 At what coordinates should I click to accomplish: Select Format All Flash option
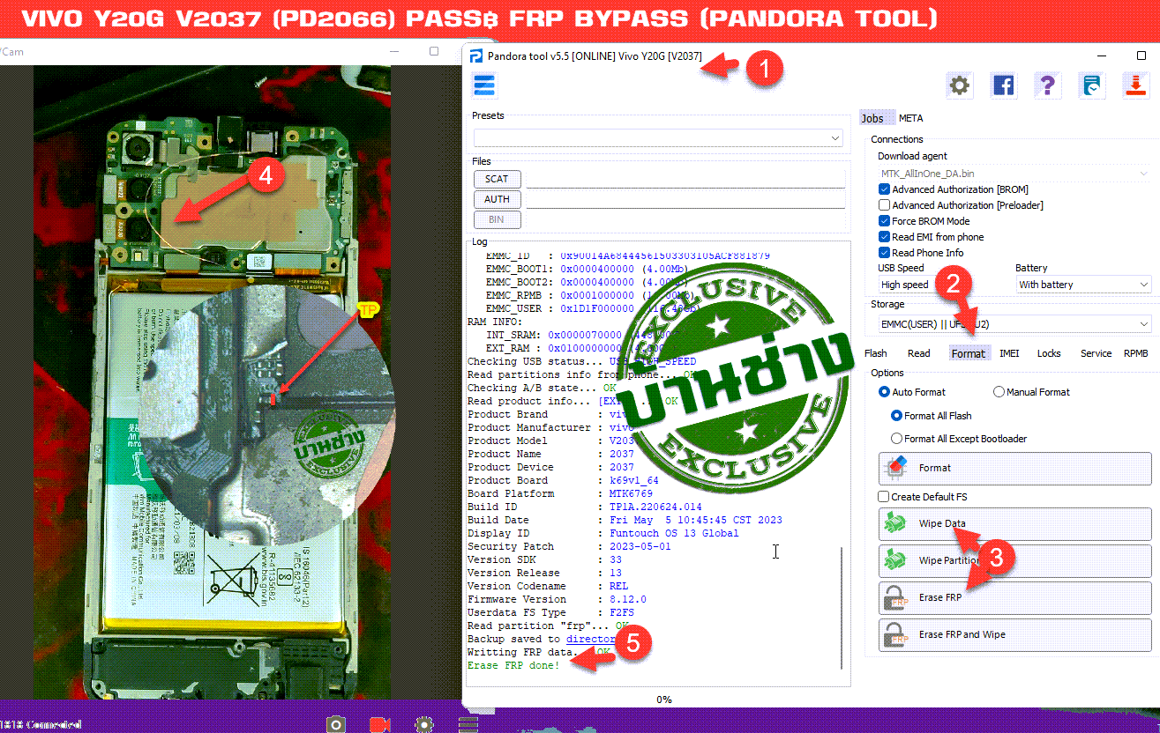point(897,416)
